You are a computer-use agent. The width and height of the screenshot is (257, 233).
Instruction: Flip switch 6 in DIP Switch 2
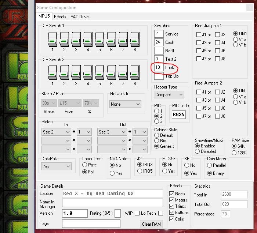[111, 73]
